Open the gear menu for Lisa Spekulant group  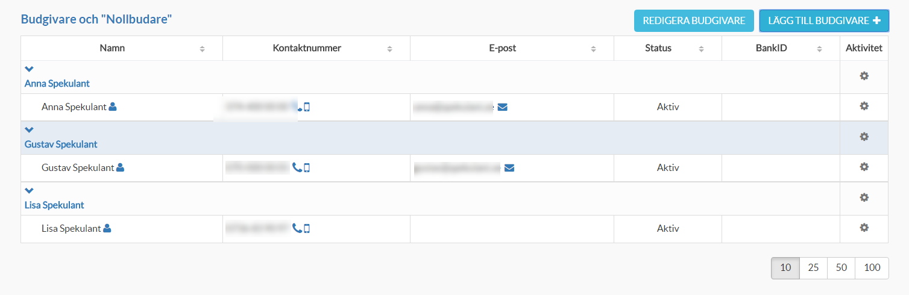(x=864, y=197)
